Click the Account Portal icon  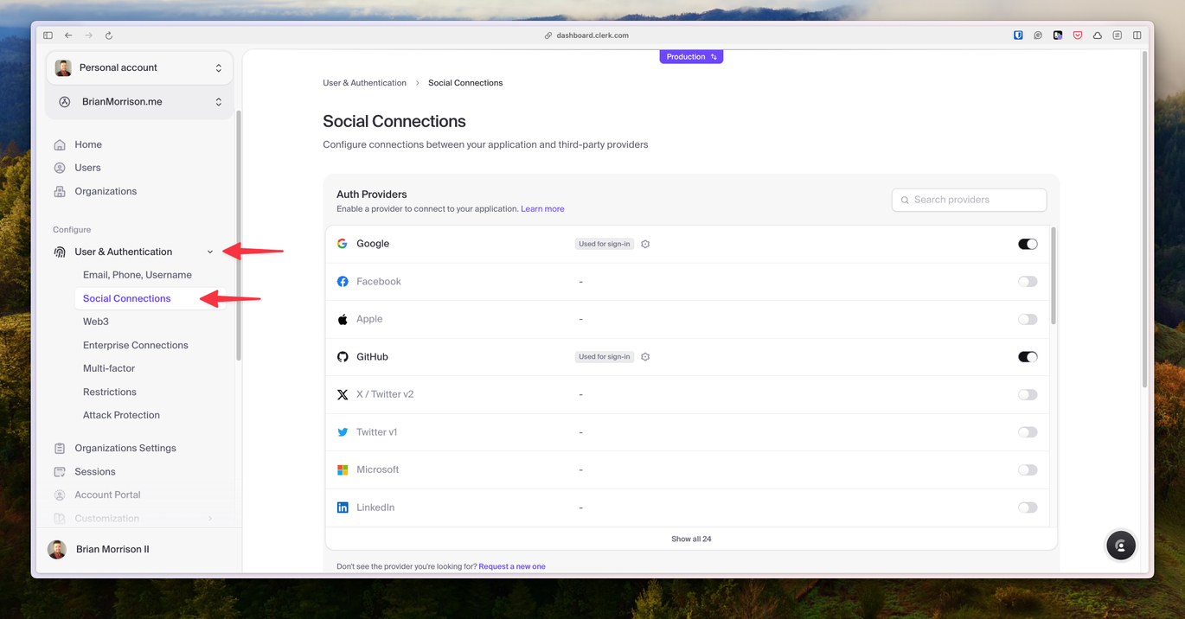coord(60,495)
